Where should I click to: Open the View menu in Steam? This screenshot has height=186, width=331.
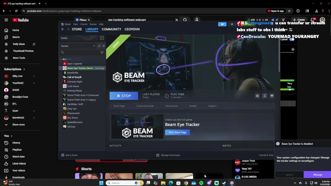(76, 24)
